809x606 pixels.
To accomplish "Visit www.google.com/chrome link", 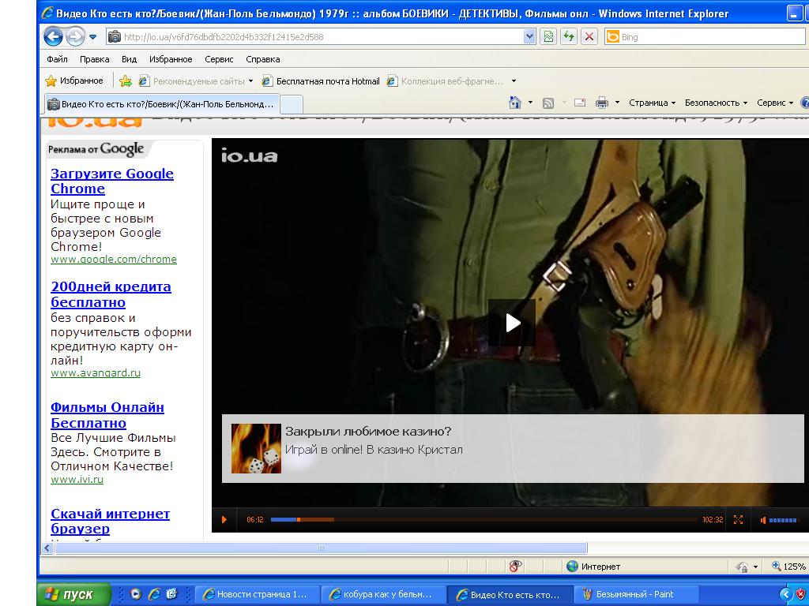I will pos(114,259).
